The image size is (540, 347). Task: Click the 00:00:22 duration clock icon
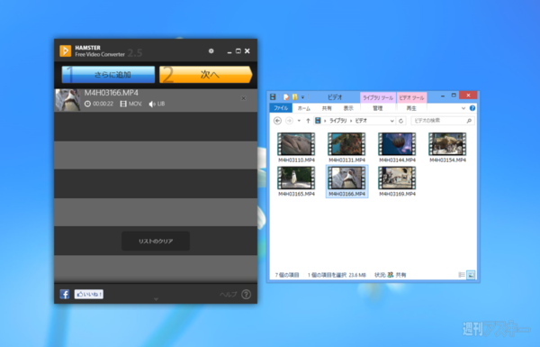pos(88,104)
